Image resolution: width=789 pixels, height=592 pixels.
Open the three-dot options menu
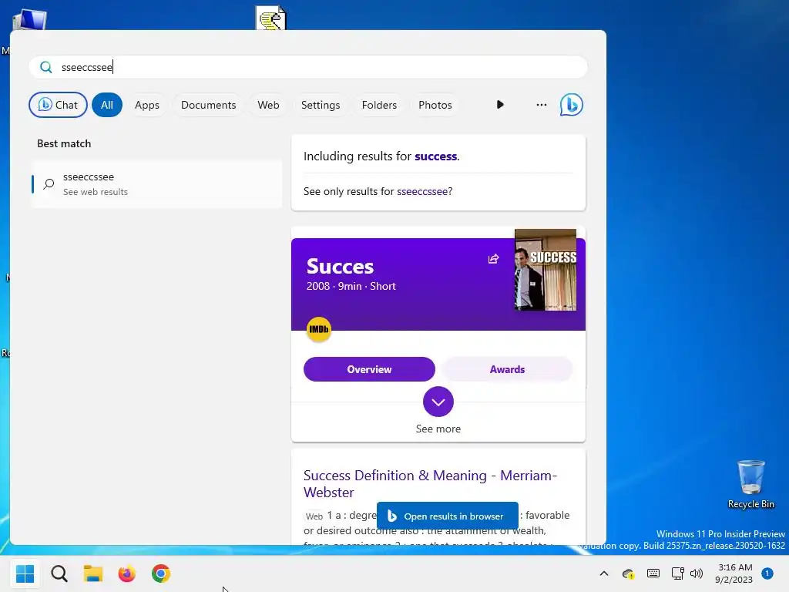542,105
